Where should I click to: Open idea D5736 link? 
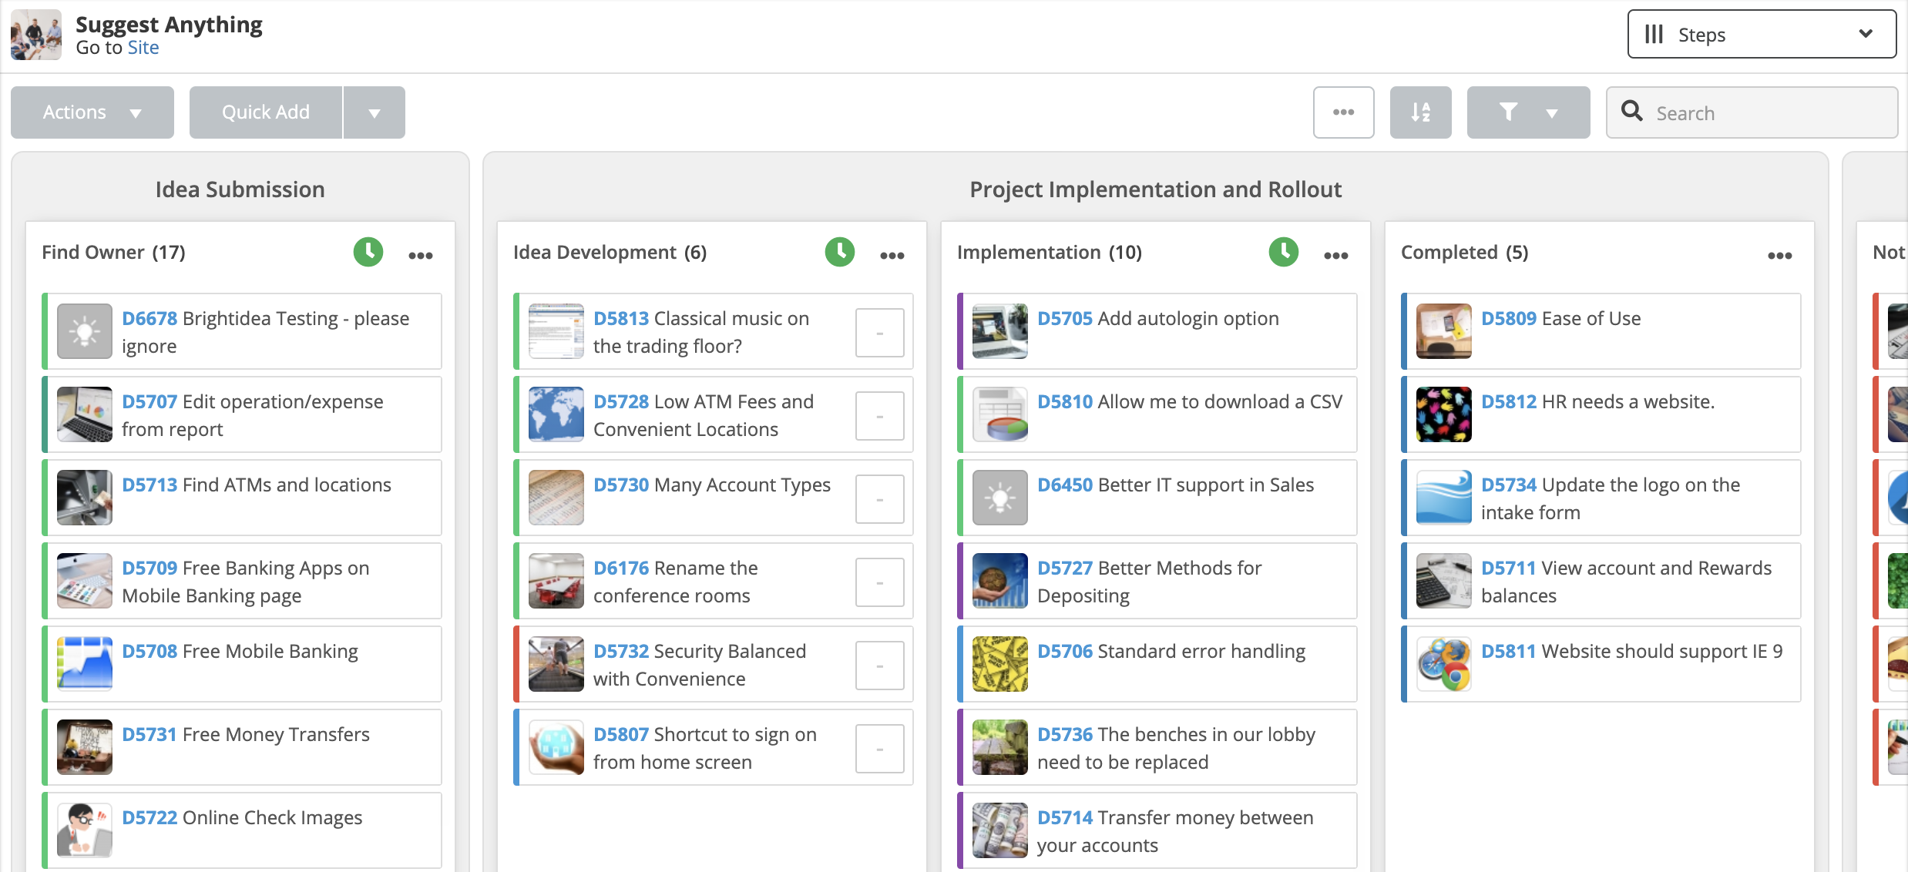[x=1065, y=734]
